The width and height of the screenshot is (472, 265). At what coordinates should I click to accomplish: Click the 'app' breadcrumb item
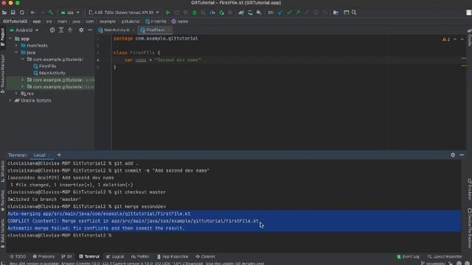(x=37, y=21)
